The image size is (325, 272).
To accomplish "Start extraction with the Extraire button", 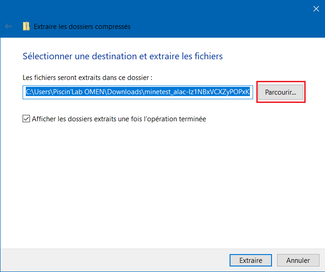I will (250, 260).
